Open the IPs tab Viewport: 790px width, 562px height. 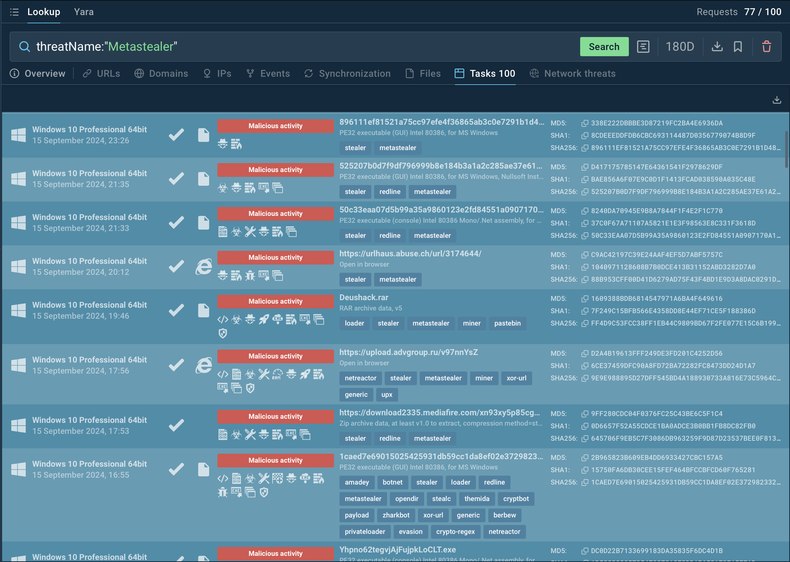pos(217,73)
